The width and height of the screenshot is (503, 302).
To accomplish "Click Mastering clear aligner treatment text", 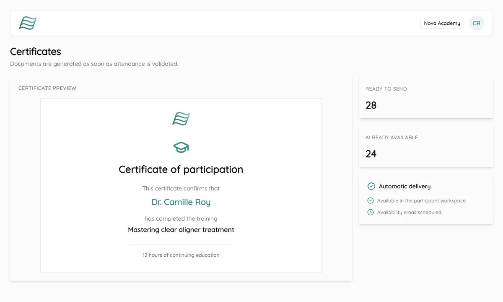I will tap(181, 230).
